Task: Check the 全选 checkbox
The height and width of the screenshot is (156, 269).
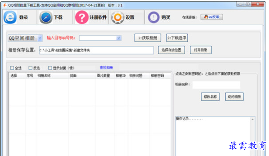Action: (x=12, y=68)
